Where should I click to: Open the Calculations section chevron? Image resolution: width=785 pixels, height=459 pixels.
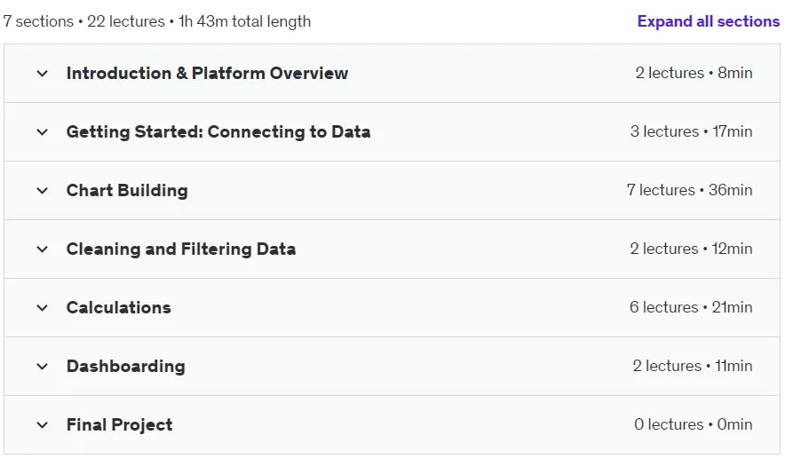point(42,308)
